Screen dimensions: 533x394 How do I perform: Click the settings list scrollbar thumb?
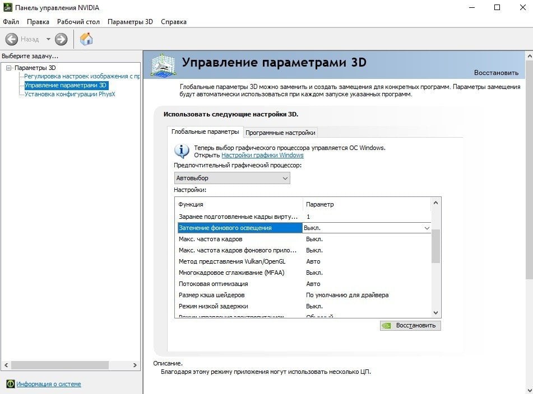[x=436, y=246]
